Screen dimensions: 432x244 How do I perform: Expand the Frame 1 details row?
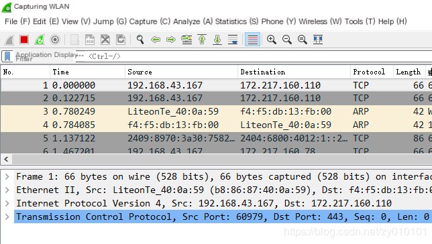coord(7,176)
